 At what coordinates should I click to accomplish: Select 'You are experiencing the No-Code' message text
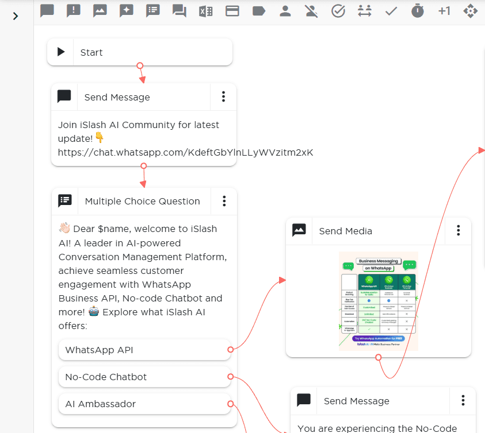point(377,428)
